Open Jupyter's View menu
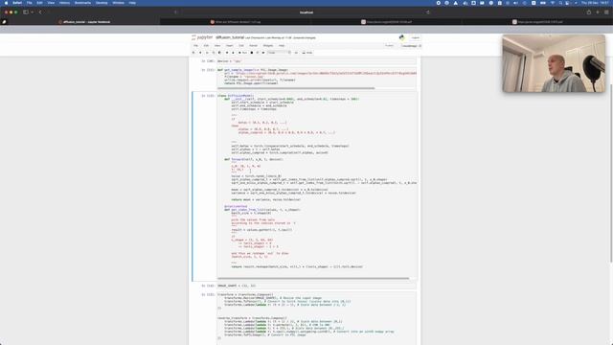Screen dimensions: 613x345 217,46
